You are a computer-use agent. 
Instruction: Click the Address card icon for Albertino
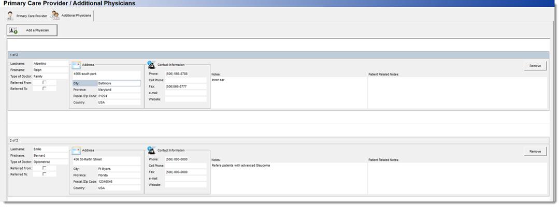point(76,65)
